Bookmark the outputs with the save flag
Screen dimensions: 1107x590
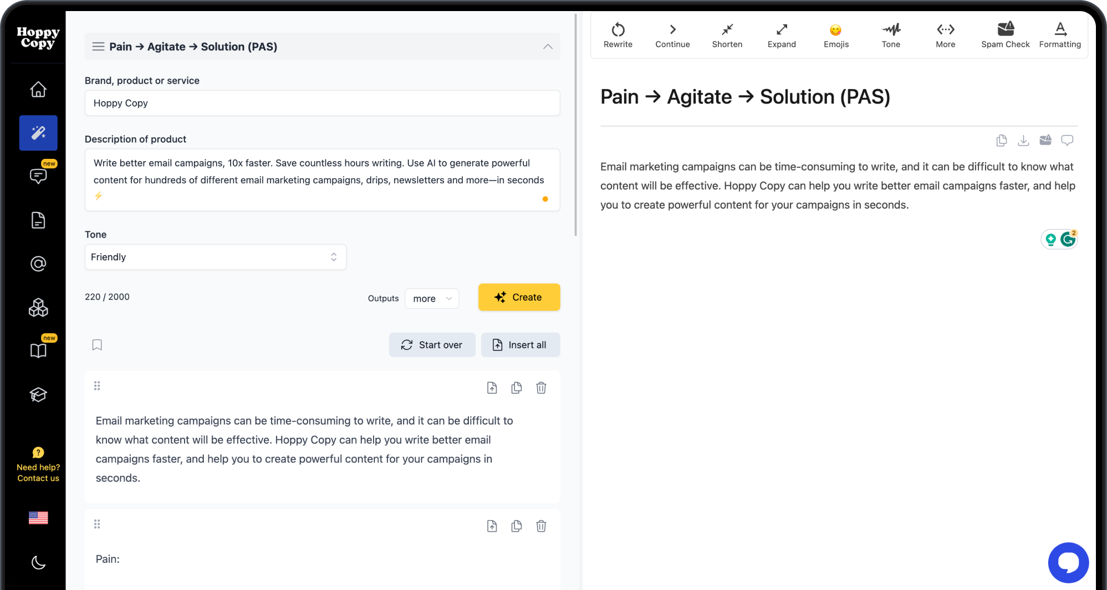[97, 344]
